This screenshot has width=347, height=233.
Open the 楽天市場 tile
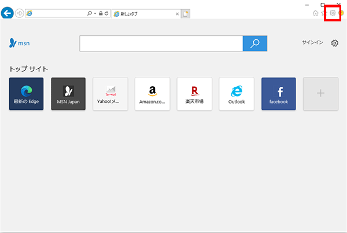[194, 94]
